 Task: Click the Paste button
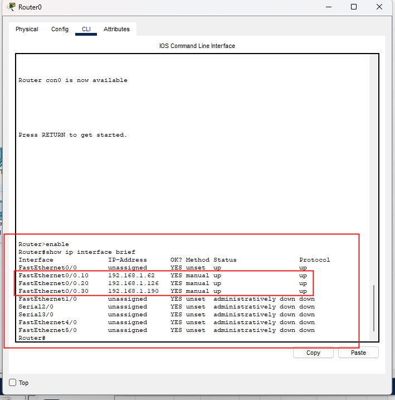[358, 353]
